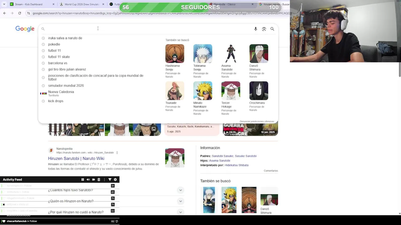401x225 pixels.
Task: Expand ¿Por qué Hiruzen no cuidó a Naruto?
Action: (x=180, y=212)
